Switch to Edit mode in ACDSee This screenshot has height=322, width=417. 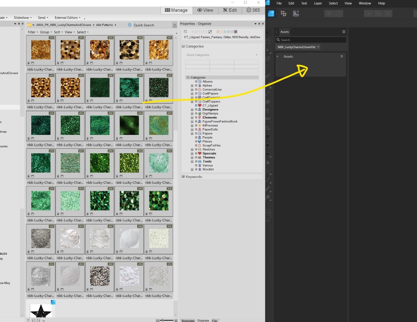click(230, 10)
